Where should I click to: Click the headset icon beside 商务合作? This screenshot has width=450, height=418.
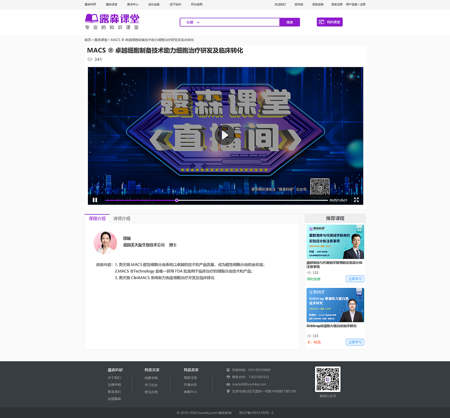(x=228, y=377)
